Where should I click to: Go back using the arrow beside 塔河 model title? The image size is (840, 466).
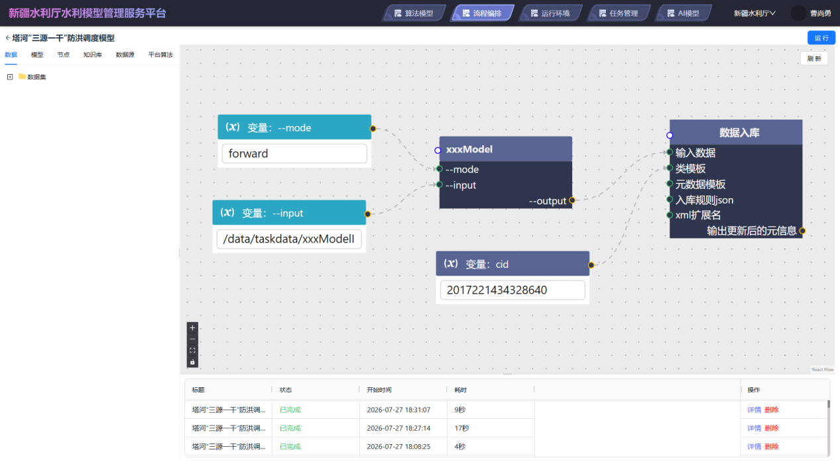tap(8, 38)
